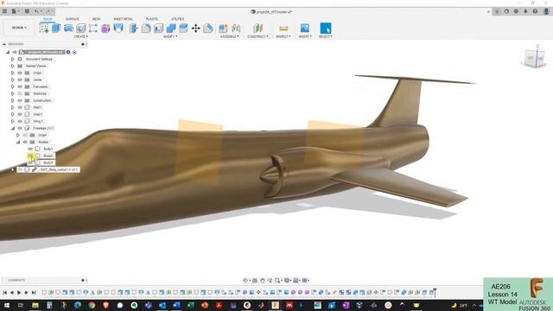Select the Combine tool icon

[x=171, y=29]
